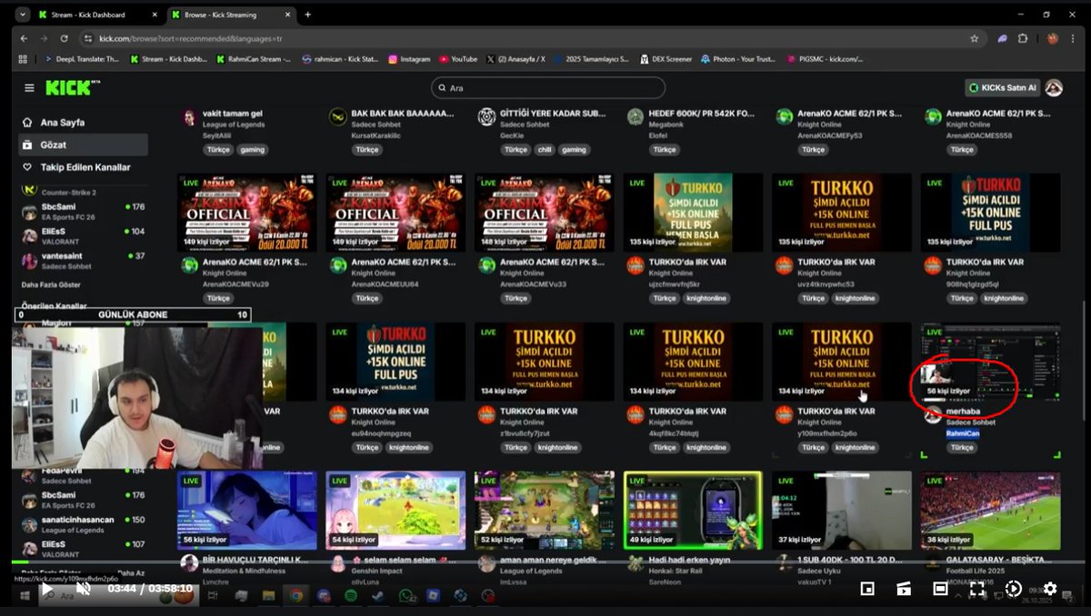Select the Browse - Kick Streaming tab
The height and width of the screenshot is (616, 1091).
(x=232, y=15)
